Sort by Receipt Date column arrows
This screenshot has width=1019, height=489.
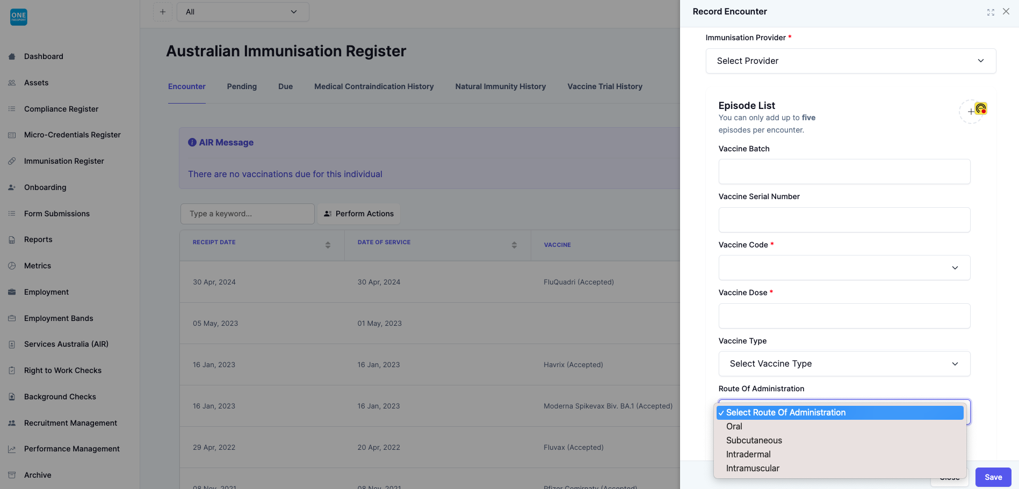tap(328, 245)
